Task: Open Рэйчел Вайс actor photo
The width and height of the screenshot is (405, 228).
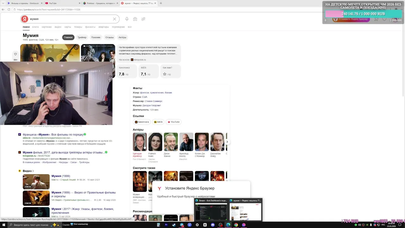Action: pos(155,142)
